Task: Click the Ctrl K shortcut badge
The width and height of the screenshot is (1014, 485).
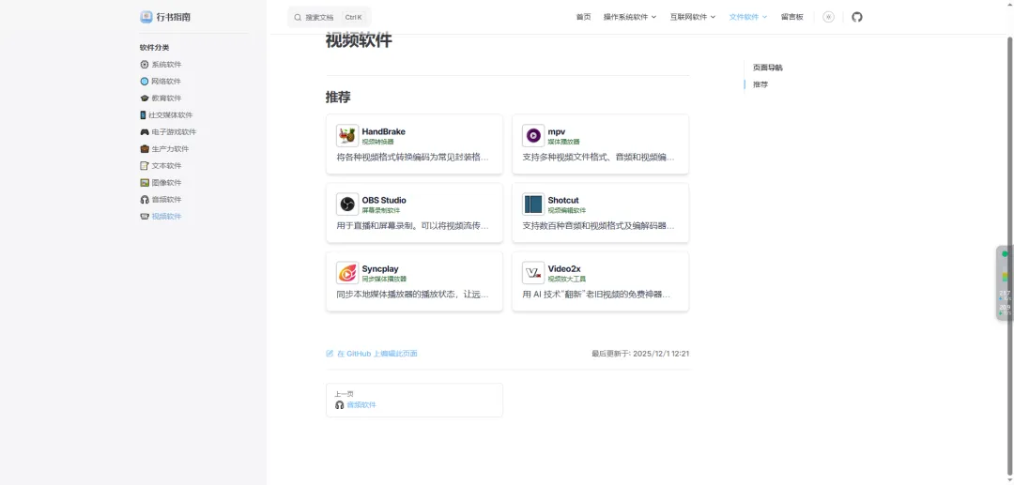Action: [x=353, y=18]
